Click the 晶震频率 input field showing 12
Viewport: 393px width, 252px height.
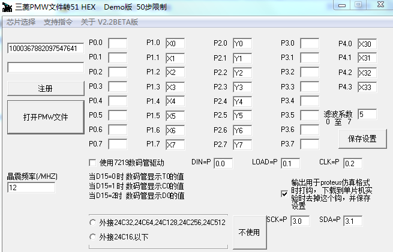click(x=31, y=188)
